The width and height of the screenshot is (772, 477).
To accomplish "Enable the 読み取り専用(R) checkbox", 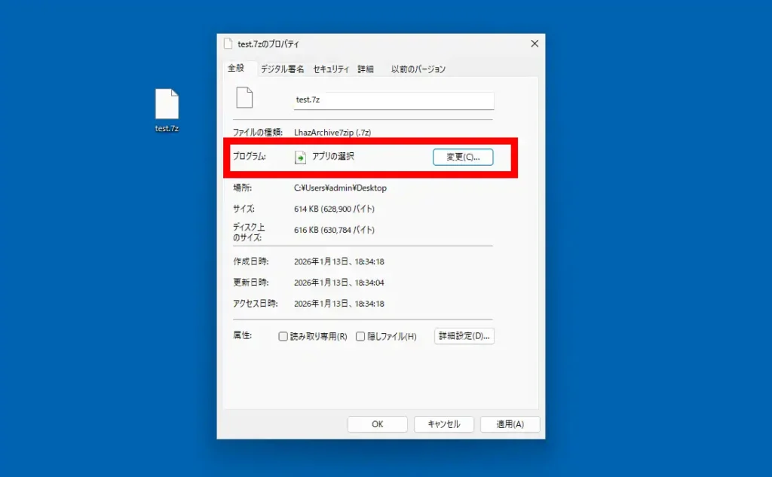I will coord(283,336).
